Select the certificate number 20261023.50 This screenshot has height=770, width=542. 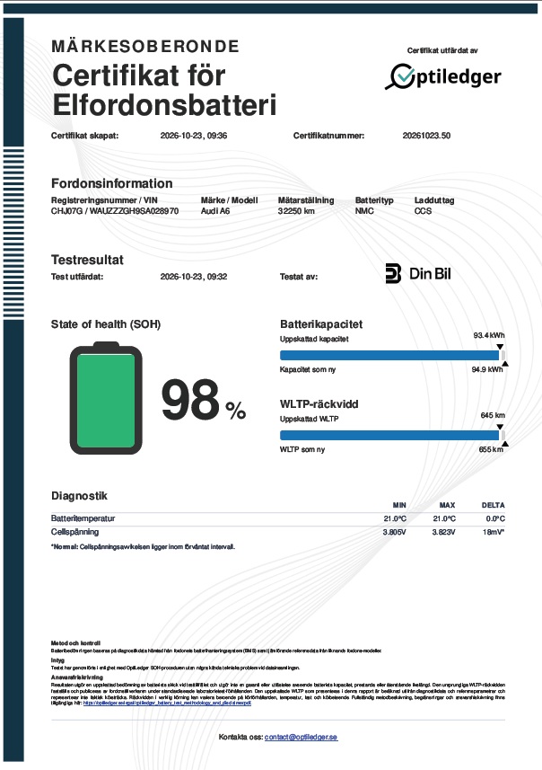pos(426,136)
